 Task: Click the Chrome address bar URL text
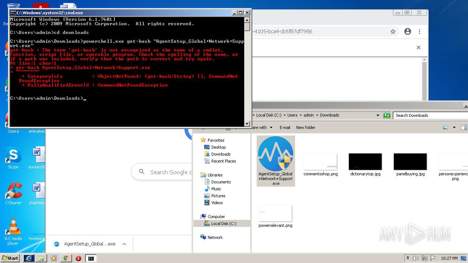282,31
